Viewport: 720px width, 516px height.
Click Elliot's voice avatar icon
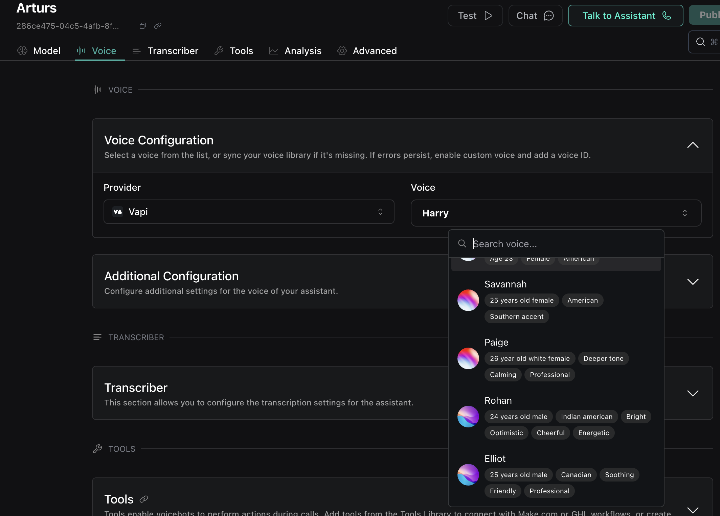[x=468, y=475]
